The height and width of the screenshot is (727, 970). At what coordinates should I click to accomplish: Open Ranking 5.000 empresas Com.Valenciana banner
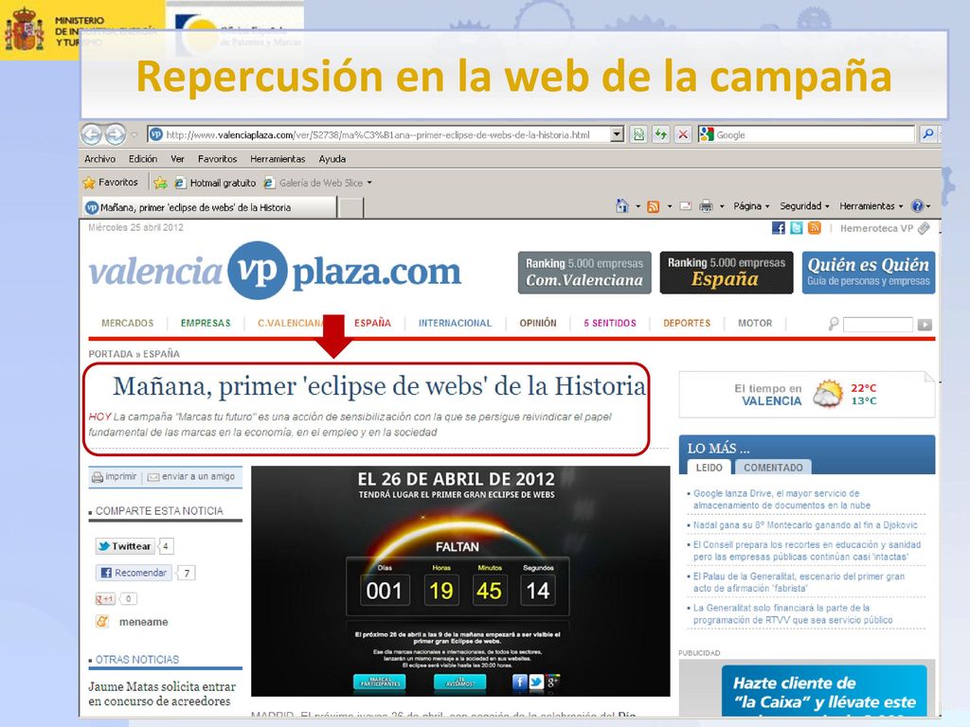(584, 272)
